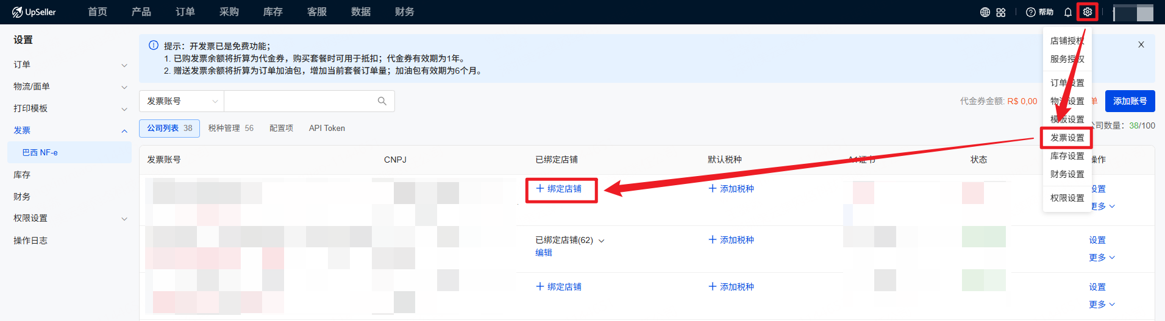Open 操作日志 in the sidebar

(x=30, y=241)
